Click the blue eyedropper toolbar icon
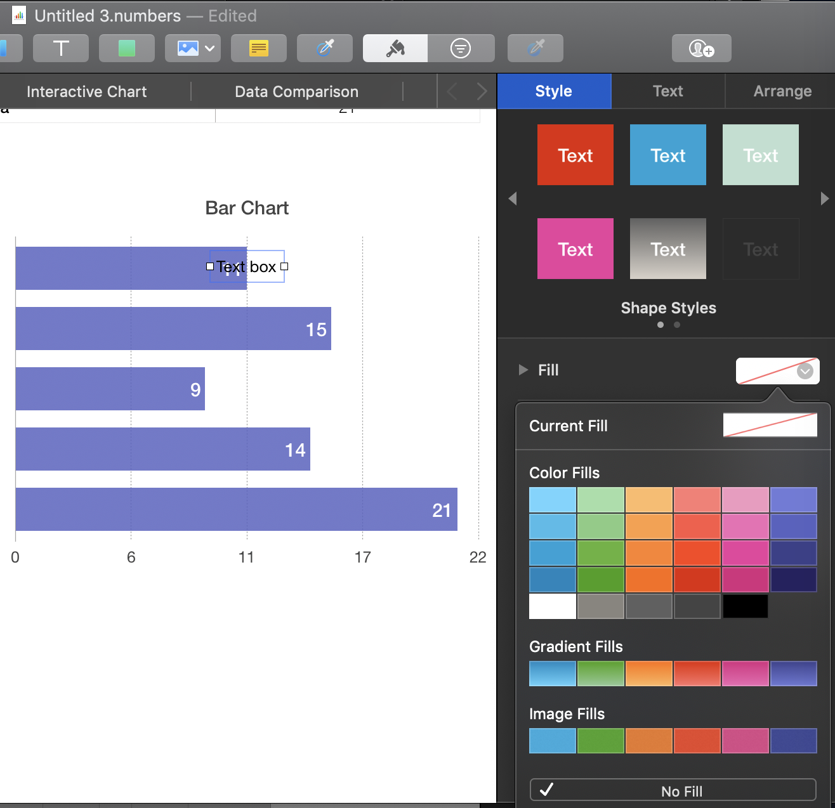Screen dimensions: 835x808 coord(325,48)
